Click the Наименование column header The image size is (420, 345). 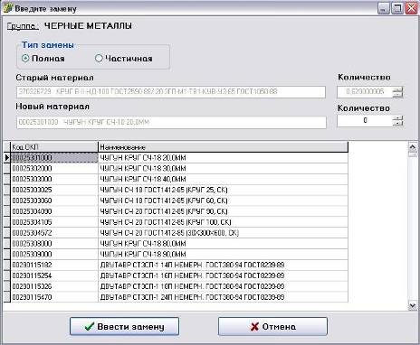click(x=223, y=147)
